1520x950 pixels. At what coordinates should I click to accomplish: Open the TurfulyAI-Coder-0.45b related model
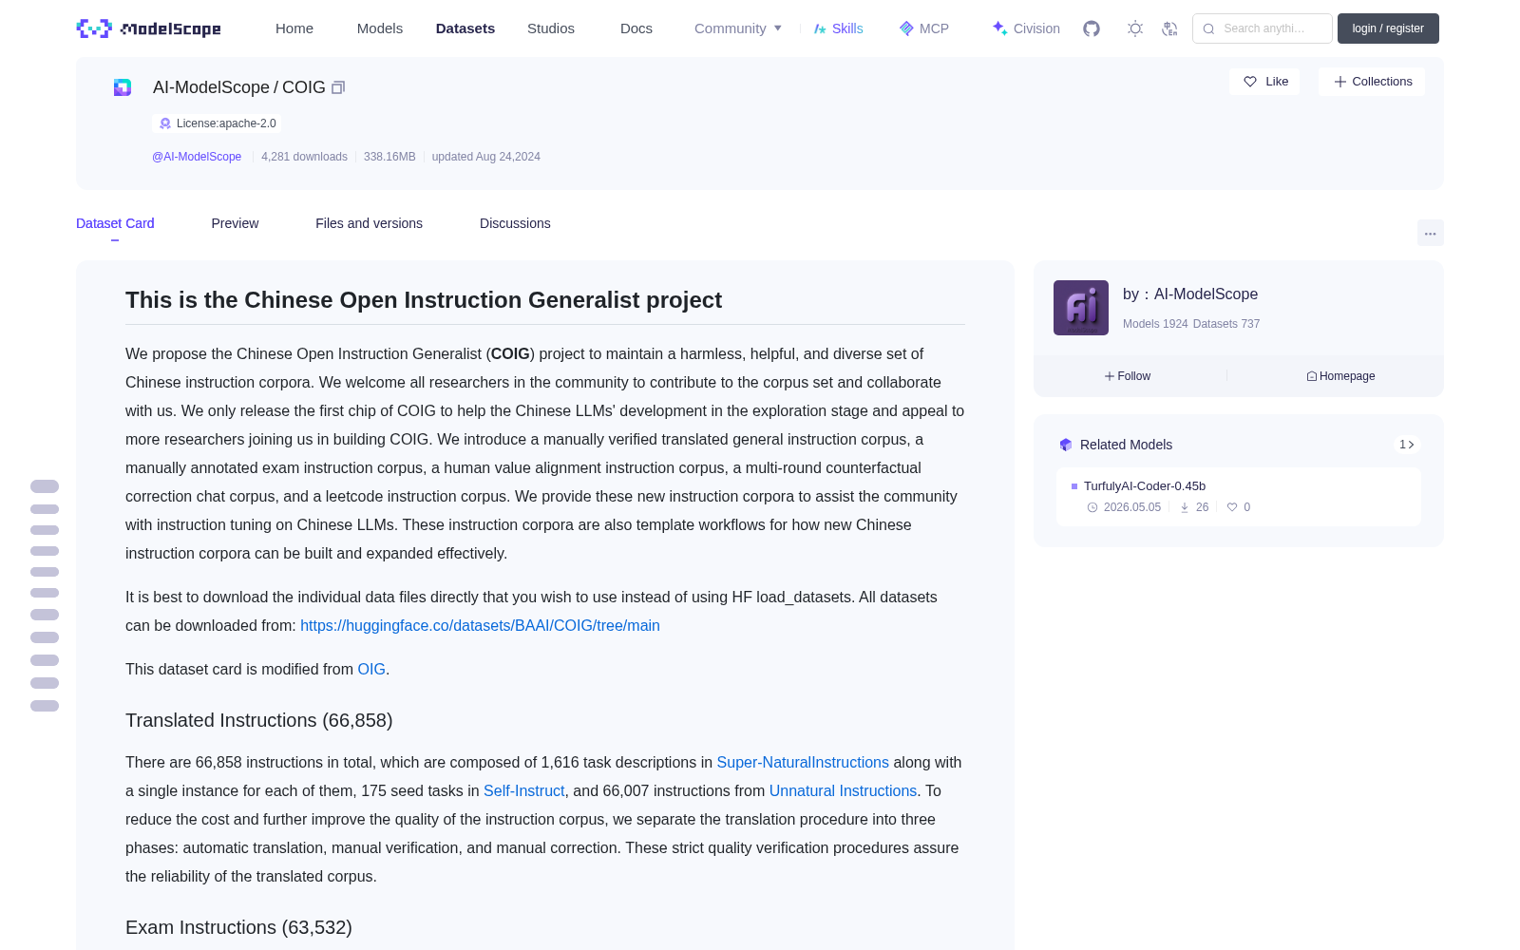click(x=1145, y=485)
